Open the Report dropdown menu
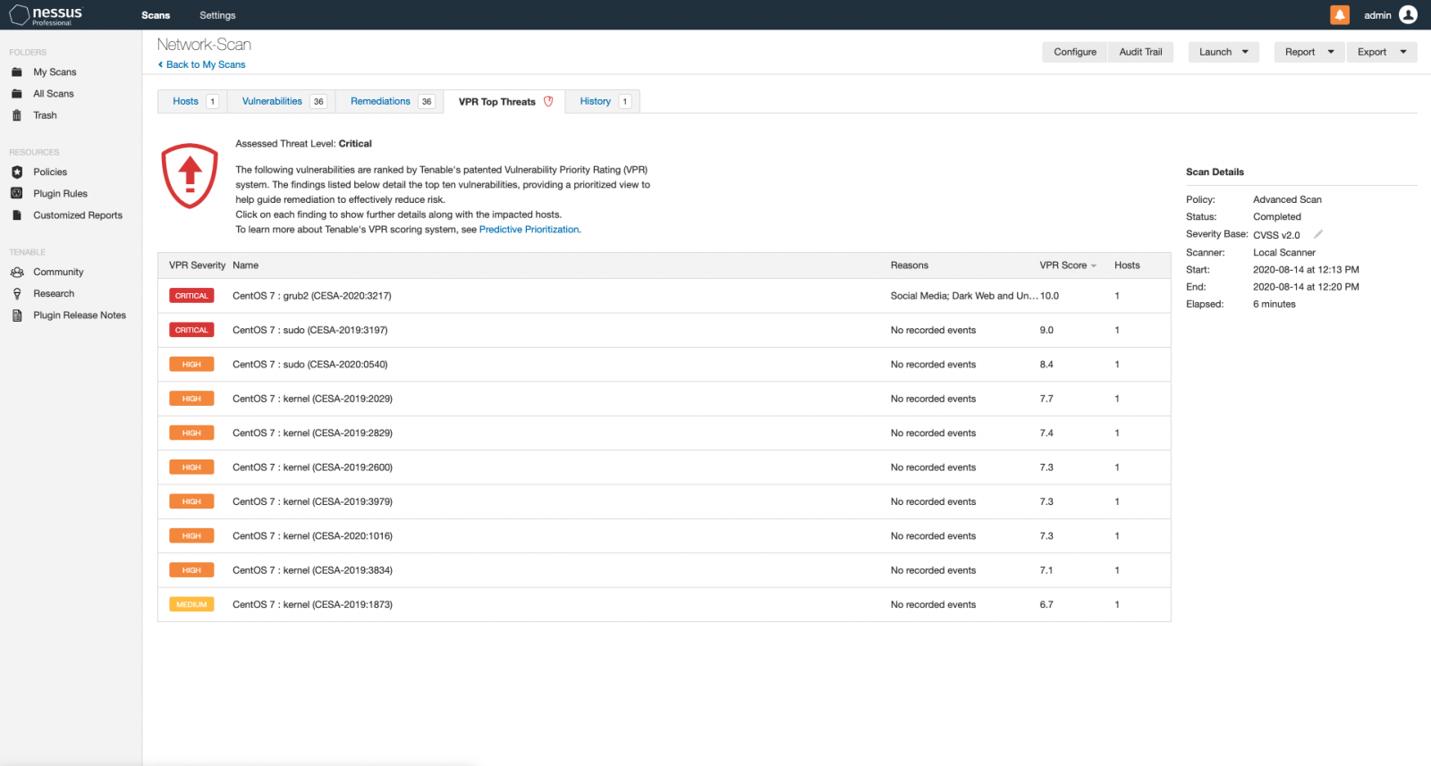Screen dimensions: 1431x766 coord(1309,52)
